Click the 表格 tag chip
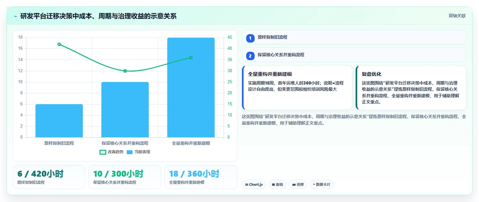This screenshot has height=202, width=479. (x=277, y=184)
